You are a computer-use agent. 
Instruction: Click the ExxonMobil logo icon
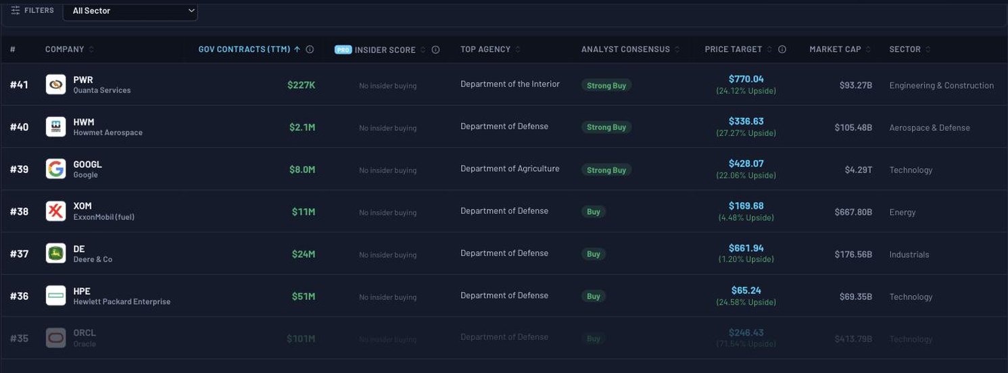55,212
